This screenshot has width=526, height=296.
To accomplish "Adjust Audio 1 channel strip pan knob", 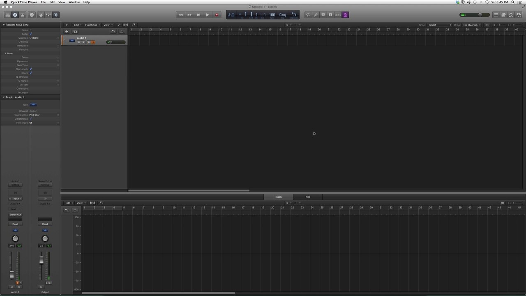I will 15,238.
